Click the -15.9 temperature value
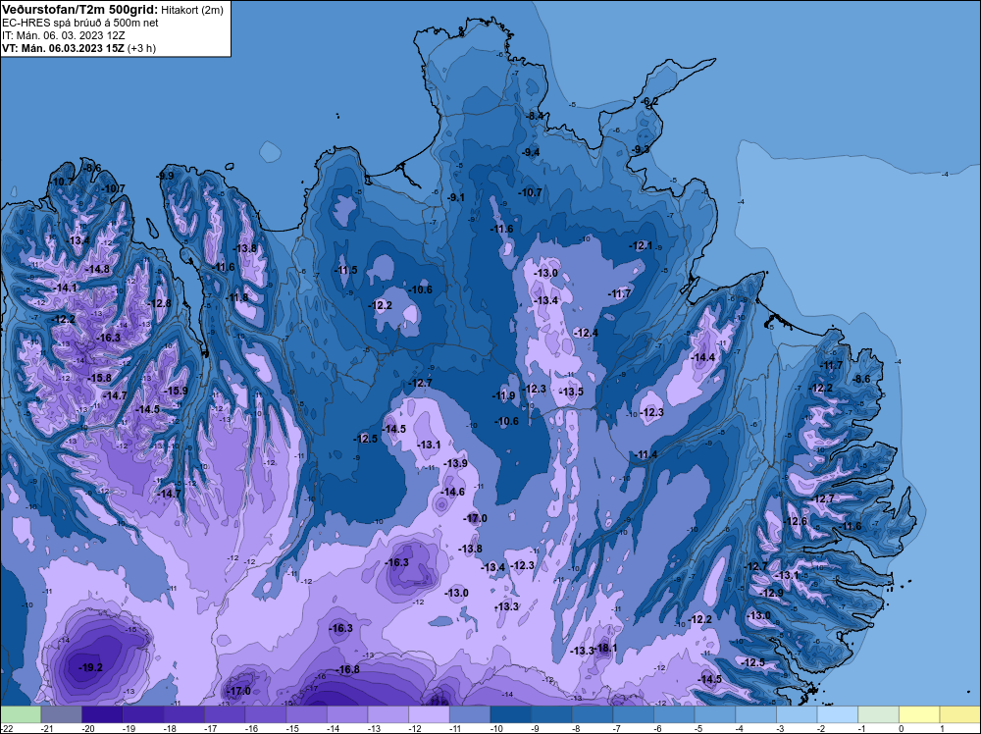The height and width of the screenshot is (734, 981). (x=176, y=391)
